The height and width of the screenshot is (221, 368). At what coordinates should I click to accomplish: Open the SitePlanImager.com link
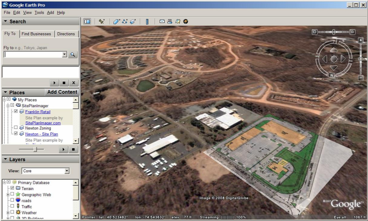click(x=43, y=123)
